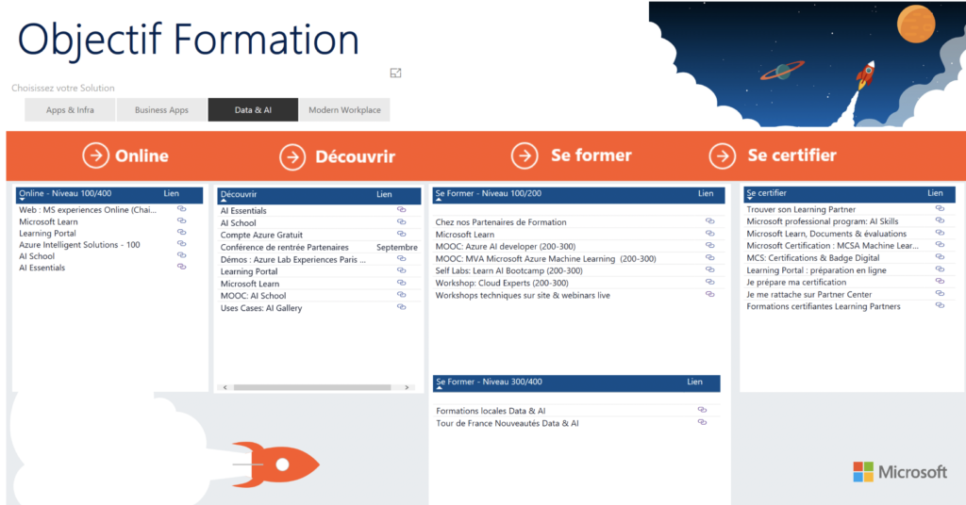This screenshot has width=966, height=505.
Task: Click the Découvrir scrollbar right arrow
Action: [x=407, y=387]
